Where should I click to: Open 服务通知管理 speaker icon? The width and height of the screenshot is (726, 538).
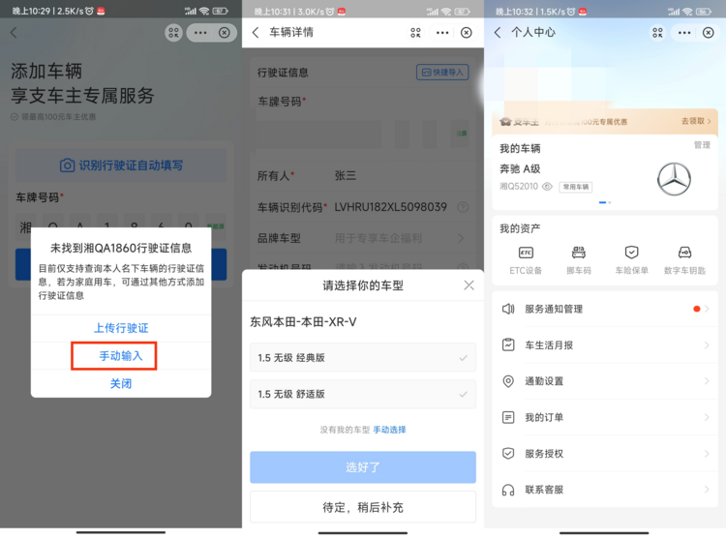[508, 309]
